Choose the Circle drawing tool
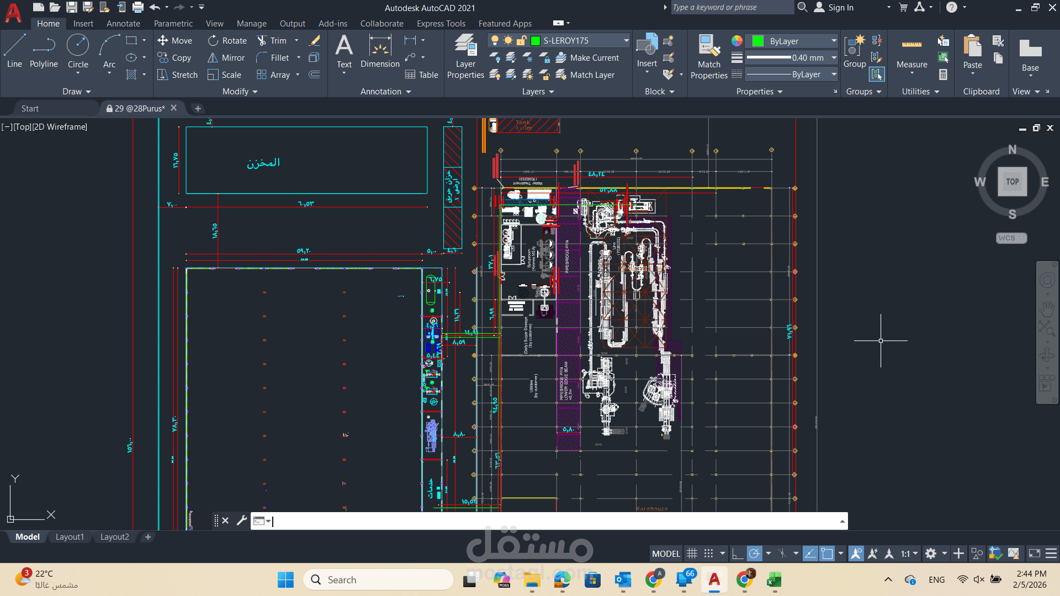Screen dimensions: 1060x596 (x=78, y=51)
